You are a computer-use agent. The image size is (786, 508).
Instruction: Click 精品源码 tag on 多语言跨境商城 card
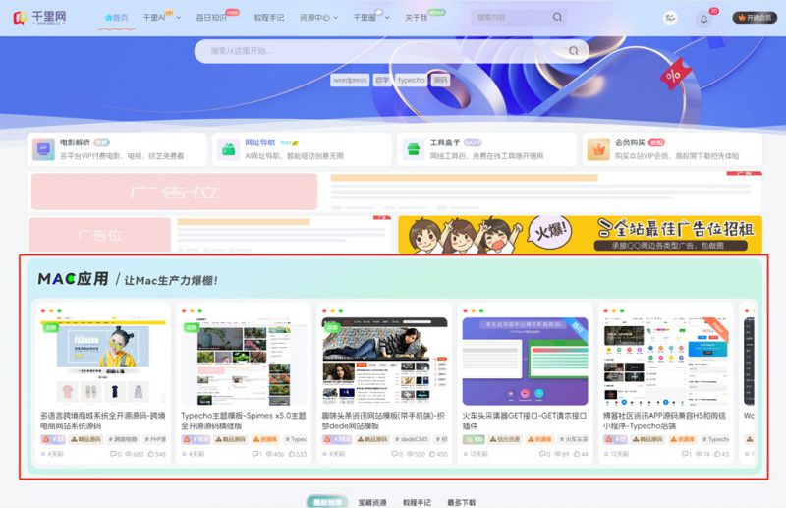pyautogui.click(x=85, y=439)
